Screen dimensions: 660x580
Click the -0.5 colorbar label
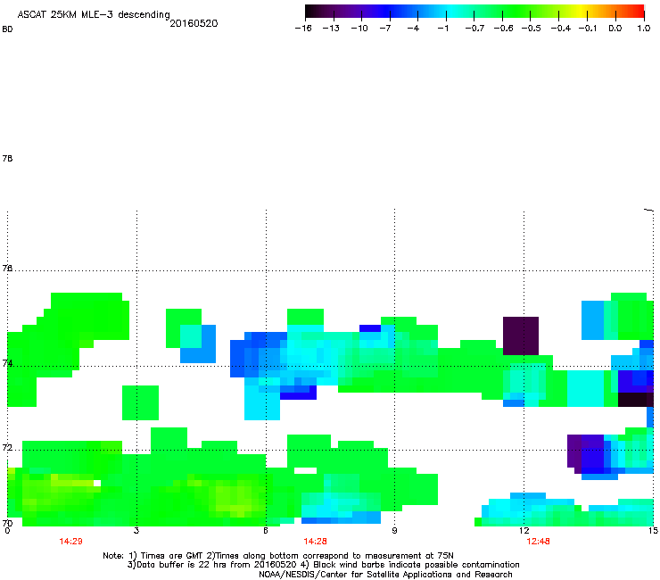(x=532, y=29)
